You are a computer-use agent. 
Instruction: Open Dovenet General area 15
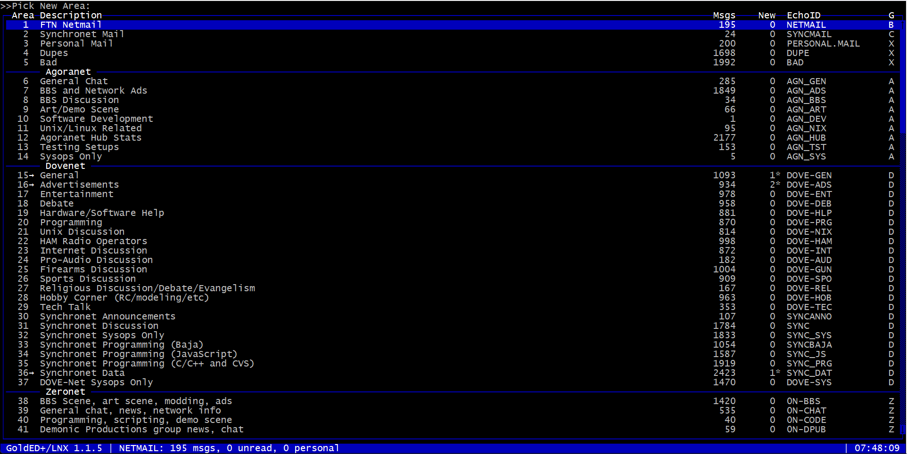(453, 175)
